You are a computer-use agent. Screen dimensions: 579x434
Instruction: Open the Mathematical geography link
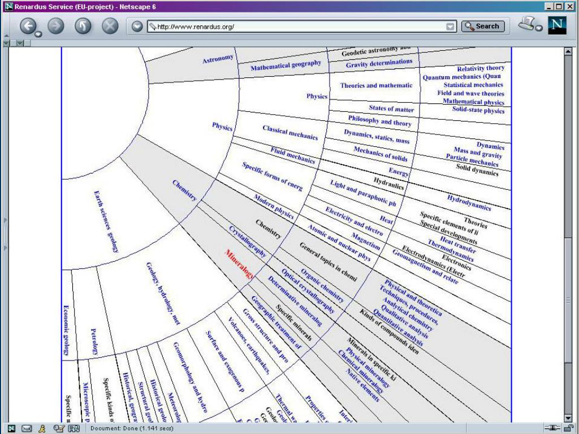286,65
